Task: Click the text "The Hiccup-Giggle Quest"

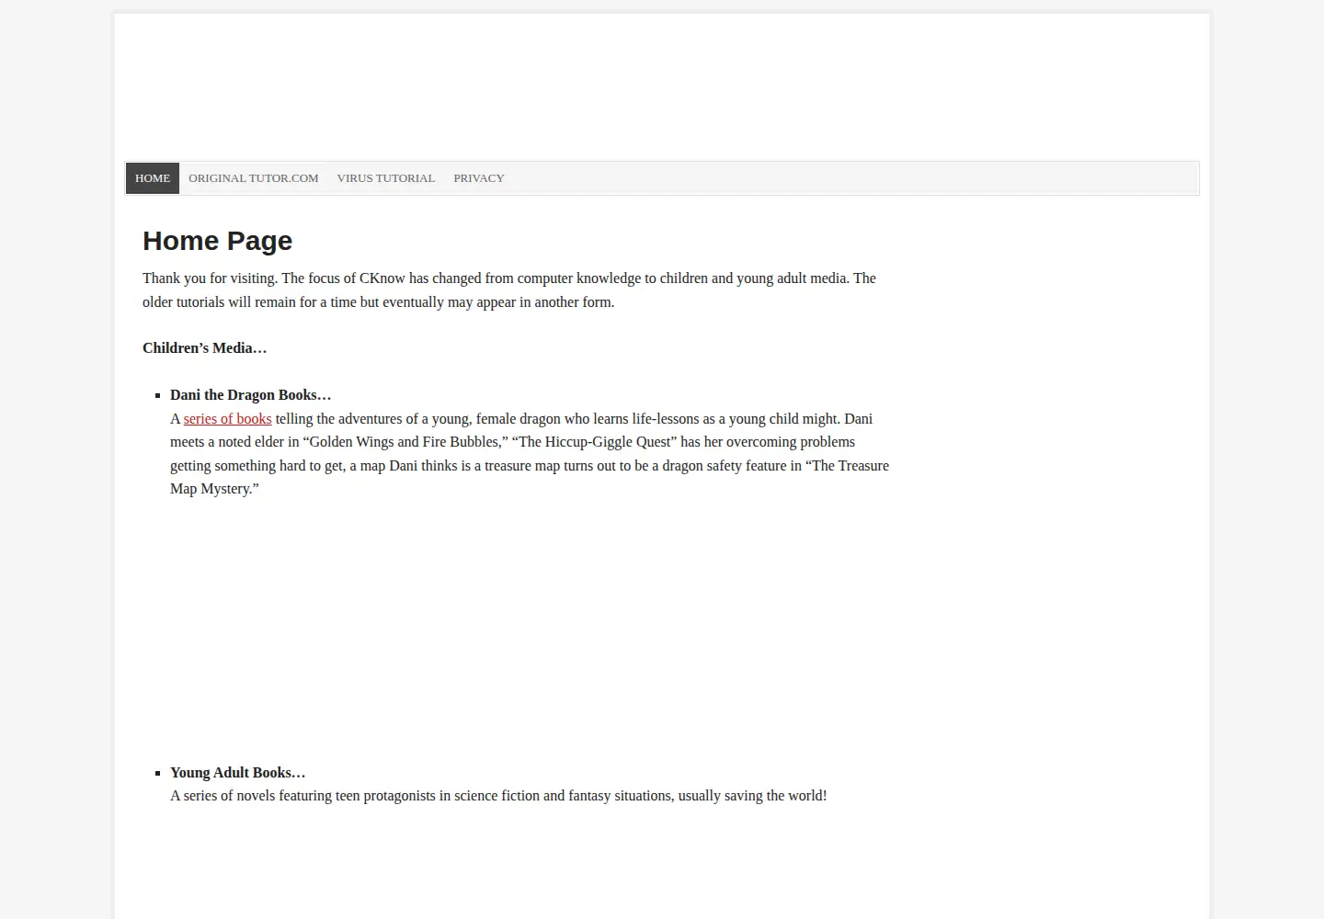Action: [x=594, y=442]
